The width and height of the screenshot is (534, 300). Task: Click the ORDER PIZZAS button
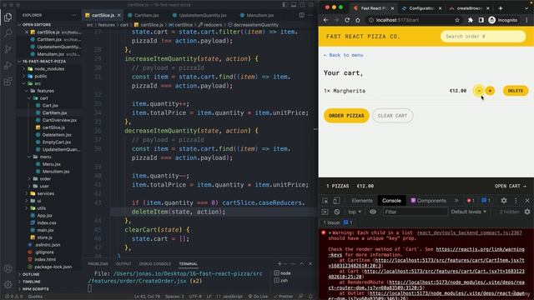(346, 116)
